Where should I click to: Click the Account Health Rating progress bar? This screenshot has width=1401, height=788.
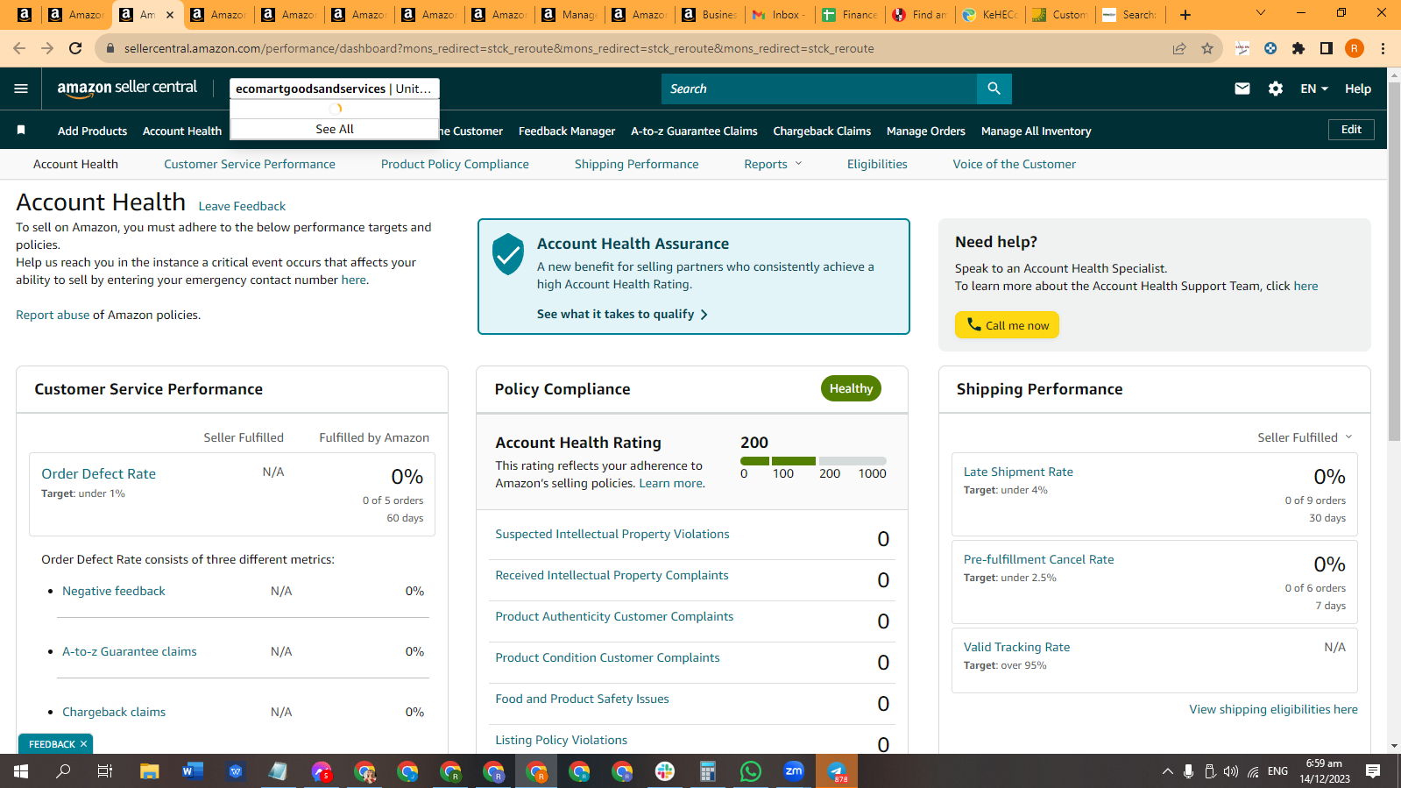813,461
